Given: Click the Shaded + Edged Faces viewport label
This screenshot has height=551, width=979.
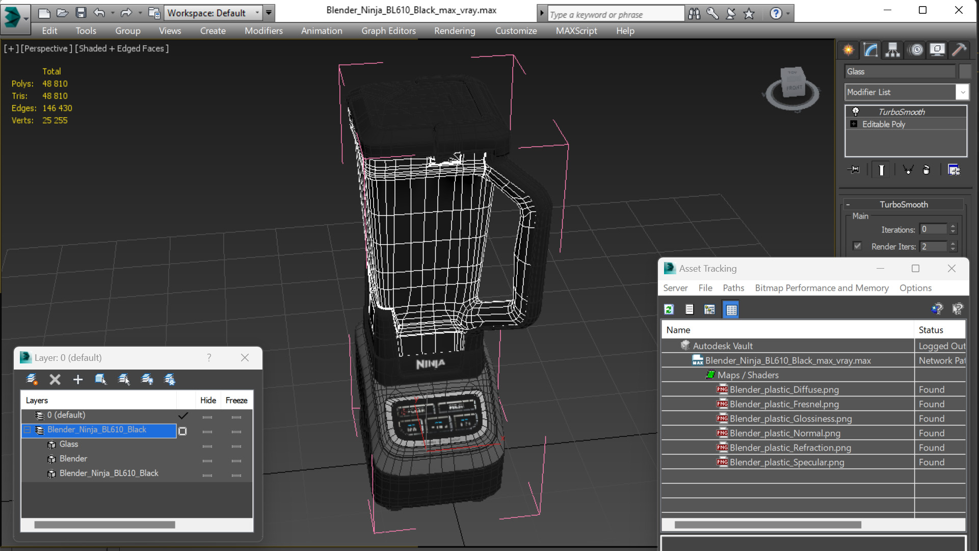Looking at the screenshot, I should (x=122, y=48).
